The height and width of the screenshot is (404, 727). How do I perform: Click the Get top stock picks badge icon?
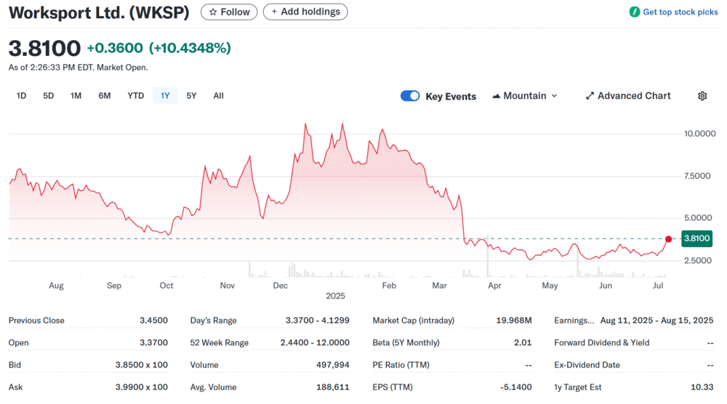pyautogui.click(x=634, y=12)
